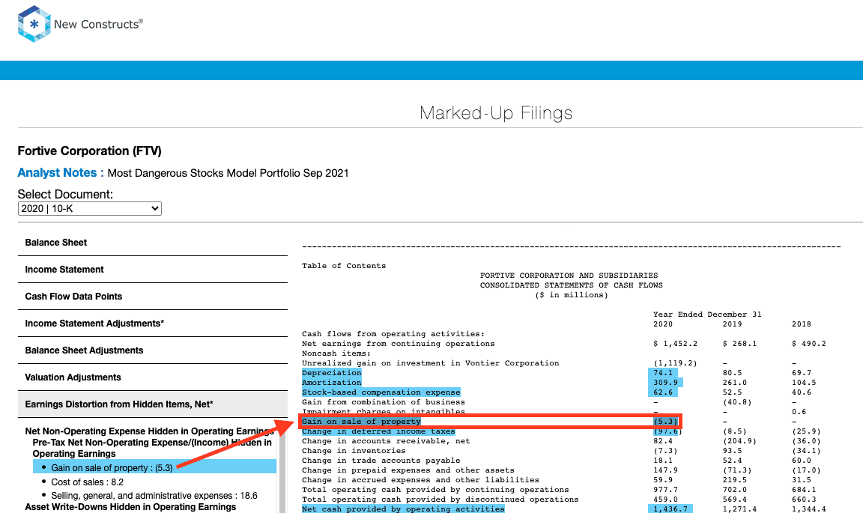Image resolution: width=863 pixels, height=513 pixels.
Task: Click highlighted Gain on sale of property row label
Action: 361,422
